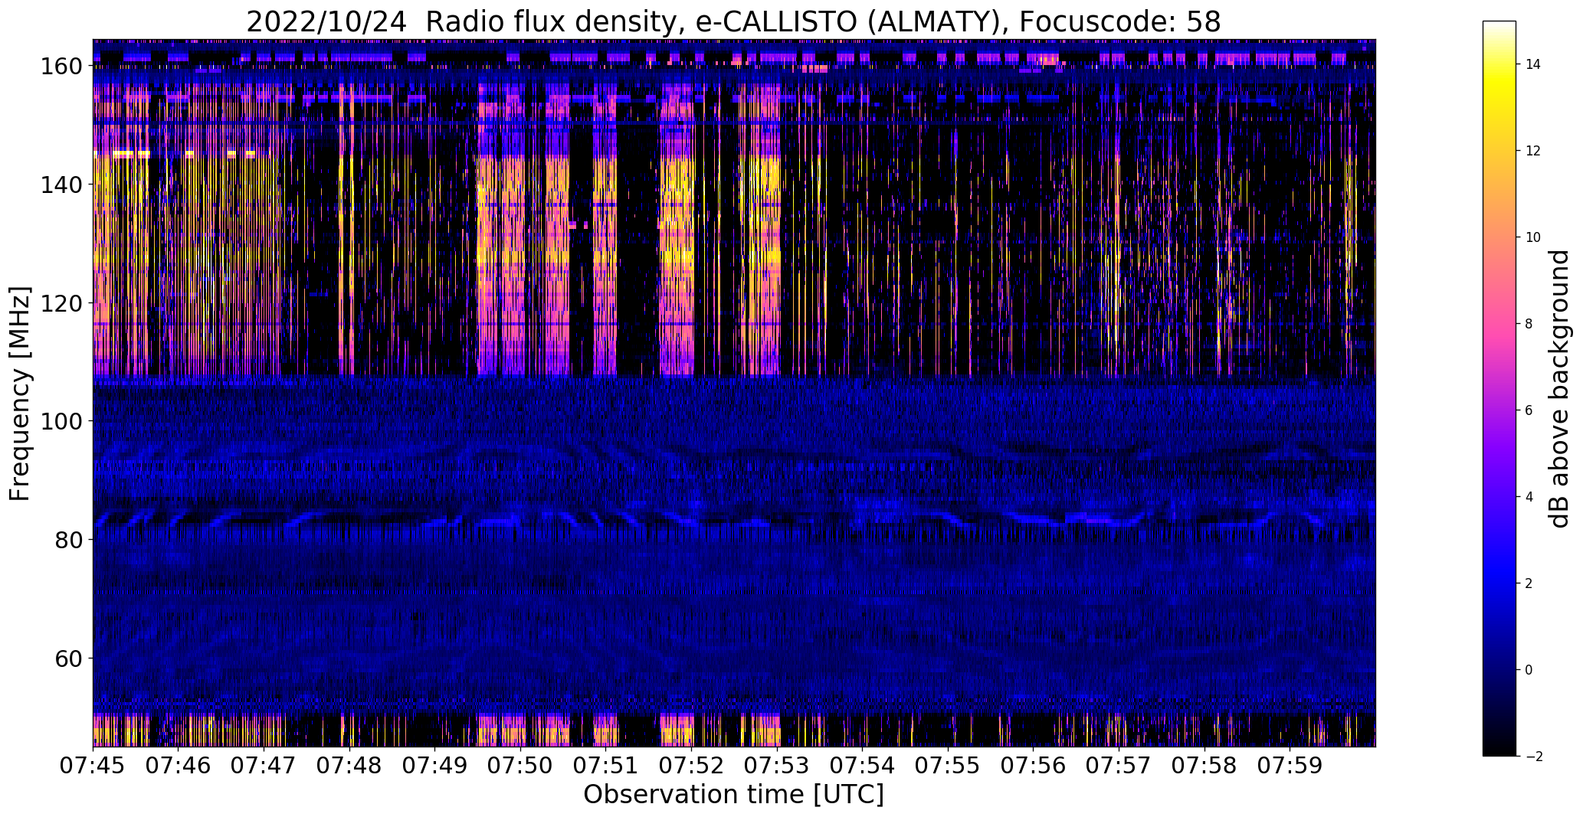Click the 07:54 time tick label
This screenshot has height=817, width=1583.
click(863, 765)
